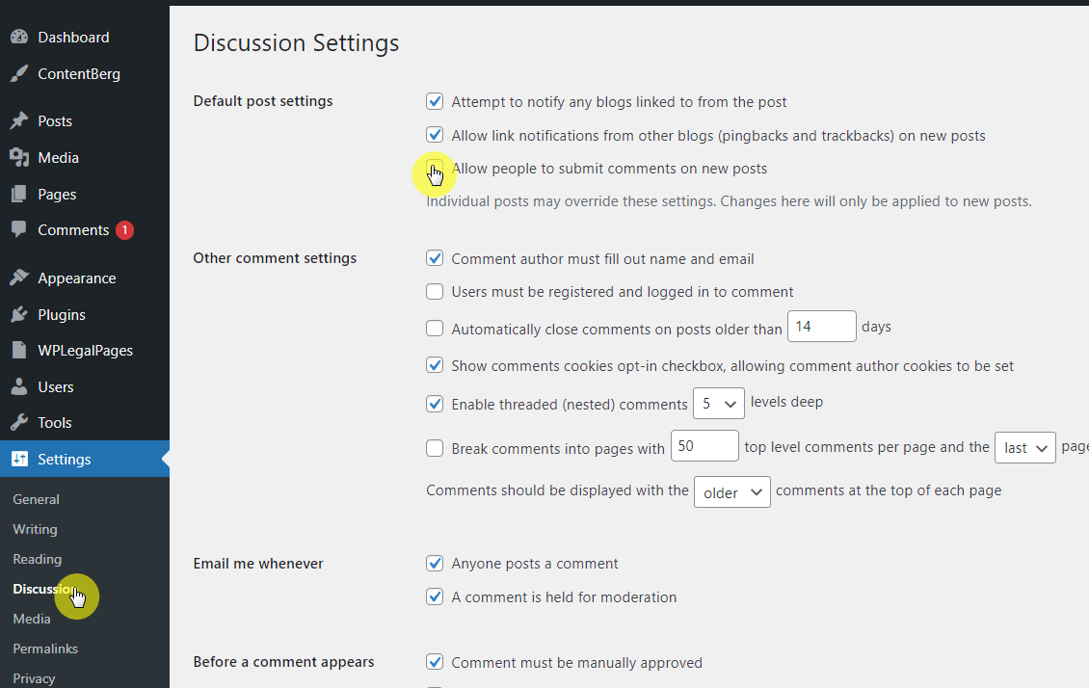The height and width of the screenshot is (688, 1089).
Task: Open the Dashboard from the sidebar
Action: tap(21, 36)
